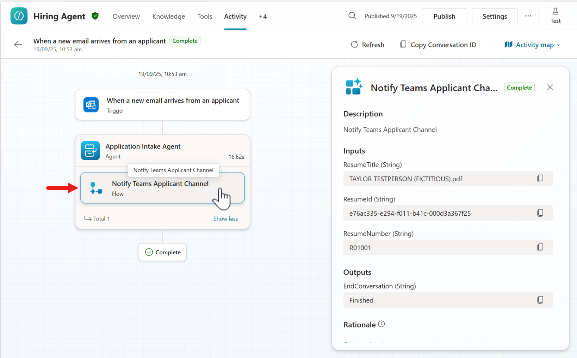This screenshot has height=358, width=577.
Task: Copy the ResumeTitle input value
Action: pyautogui.click(x=540, y=178)
